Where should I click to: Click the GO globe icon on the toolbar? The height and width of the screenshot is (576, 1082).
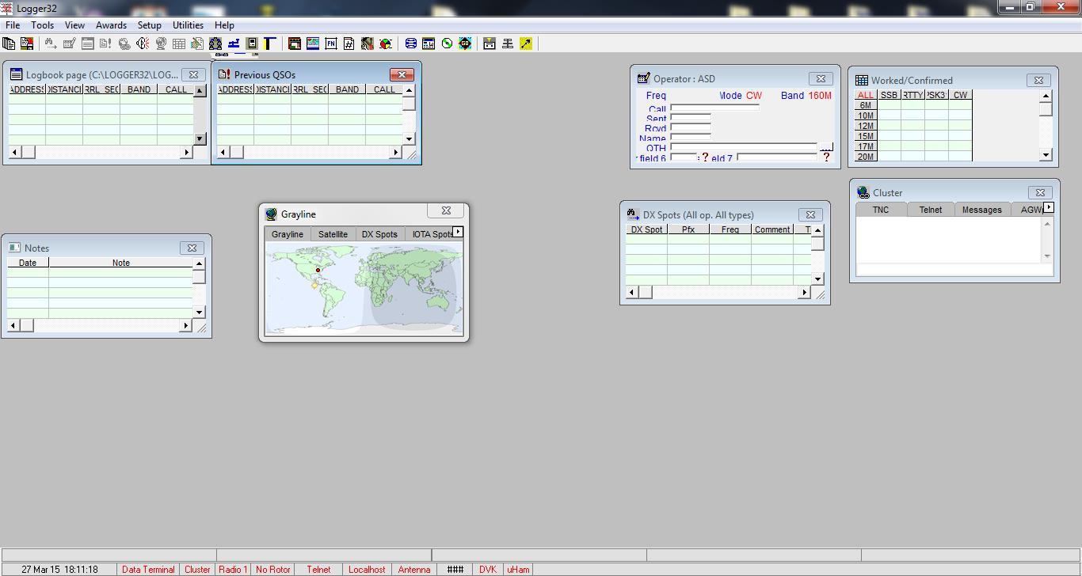coord(464,44)
